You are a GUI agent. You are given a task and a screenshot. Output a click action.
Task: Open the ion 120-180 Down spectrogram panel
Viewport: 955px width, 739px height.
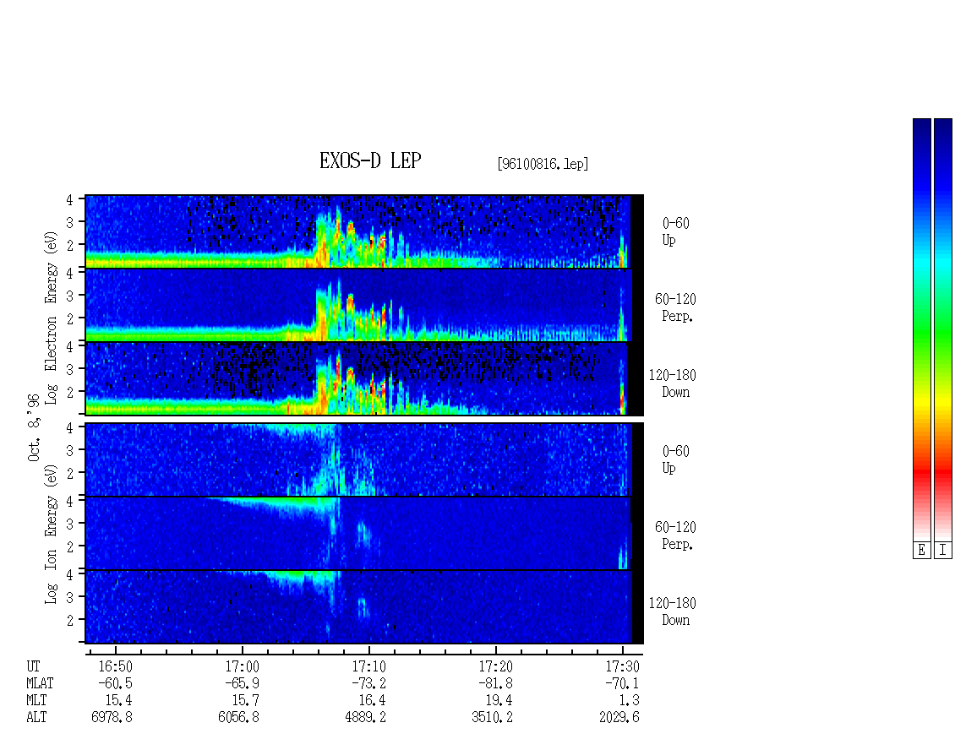pos(364,607)
